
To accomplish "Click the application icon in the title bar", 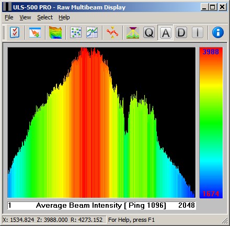I will [7, 7].
